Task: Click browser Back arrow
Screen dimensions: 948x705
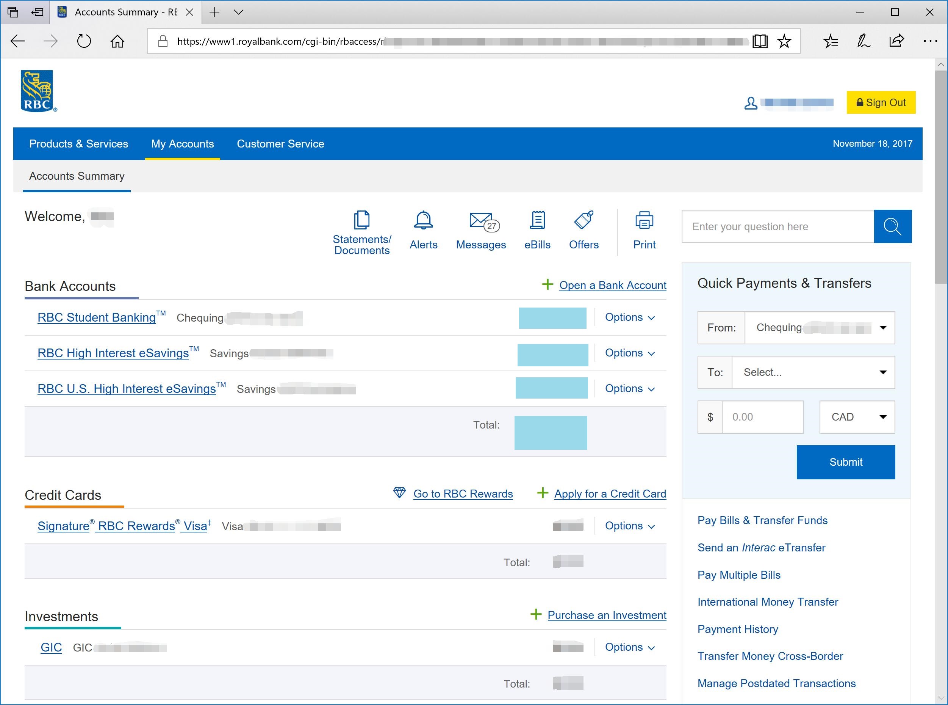Action: pos(17,41)
